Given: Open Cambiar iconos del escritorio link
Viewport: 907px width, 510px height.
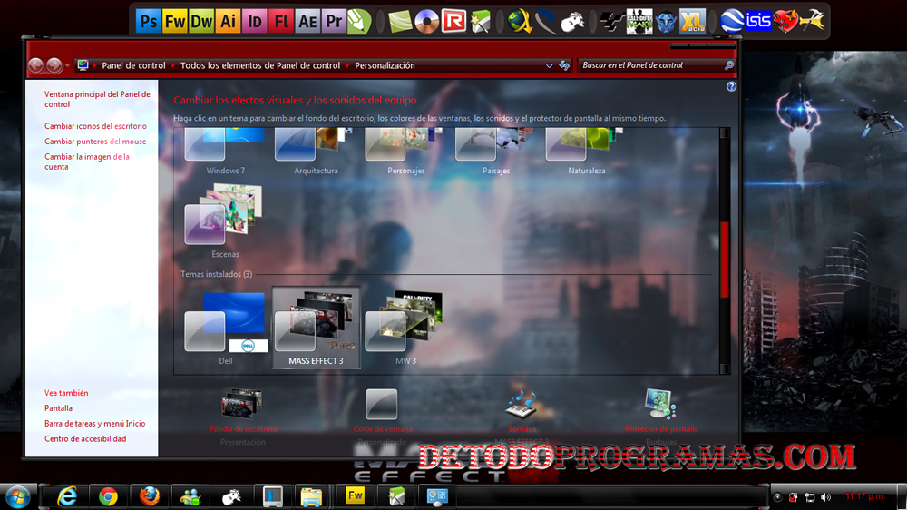Looking at the screenshot, I should (95, 125).
